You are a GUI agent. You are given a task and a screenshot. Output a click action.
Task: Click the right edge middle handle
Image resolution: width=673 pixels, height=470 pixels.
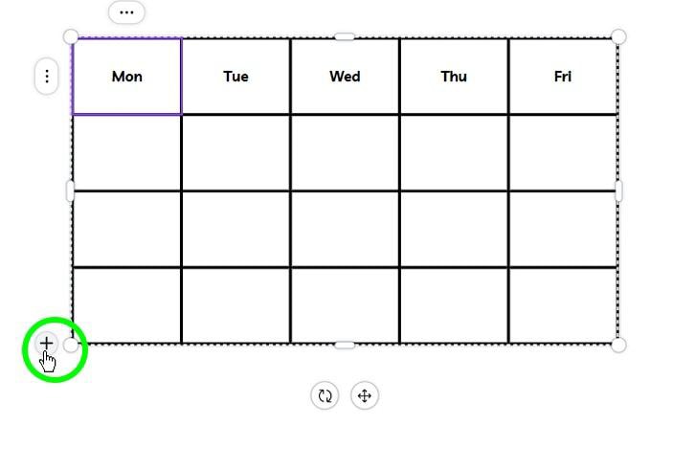(618, 191)
